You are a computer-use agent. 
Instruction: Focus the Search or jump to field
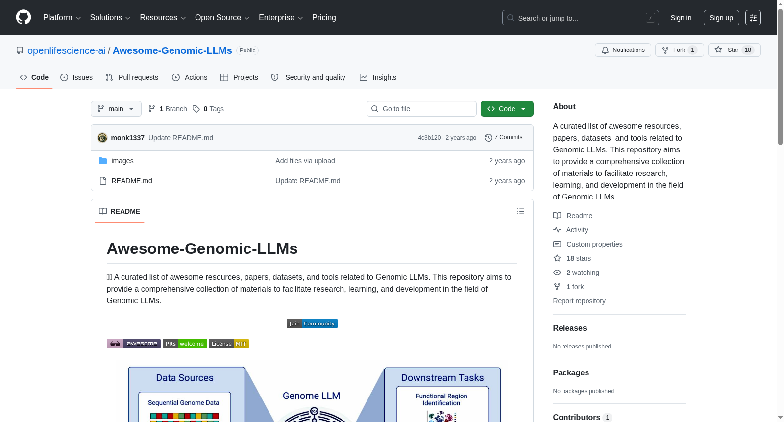581,18
